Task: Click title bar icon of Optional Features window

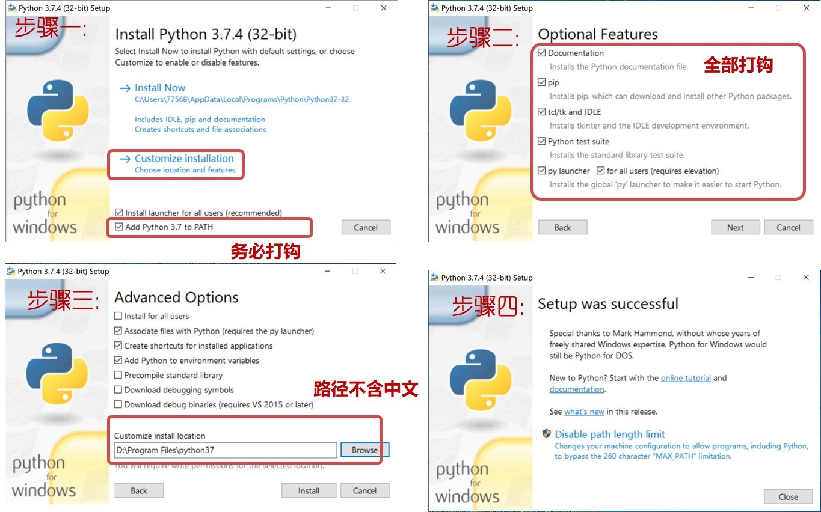Action: (x=434, y=8)
